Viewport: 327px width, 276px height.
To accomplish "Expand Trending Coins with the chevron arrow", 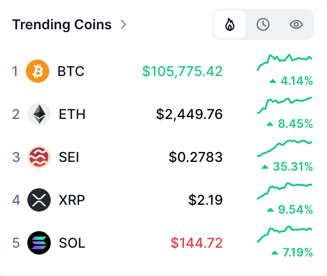I will pos(123,24).
